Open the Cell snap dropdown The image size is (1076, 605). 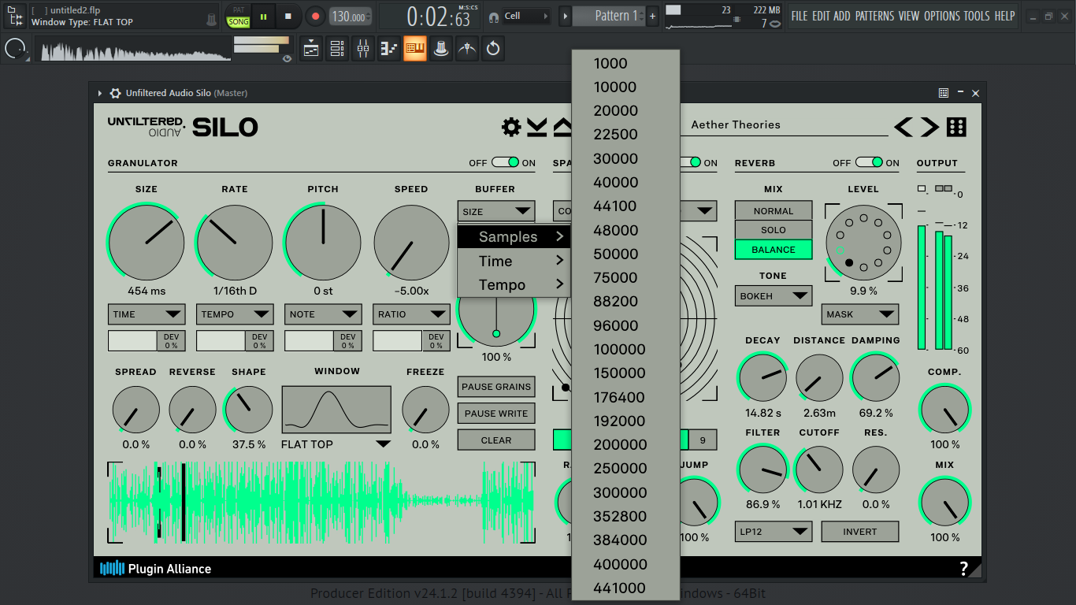point(525,16)
